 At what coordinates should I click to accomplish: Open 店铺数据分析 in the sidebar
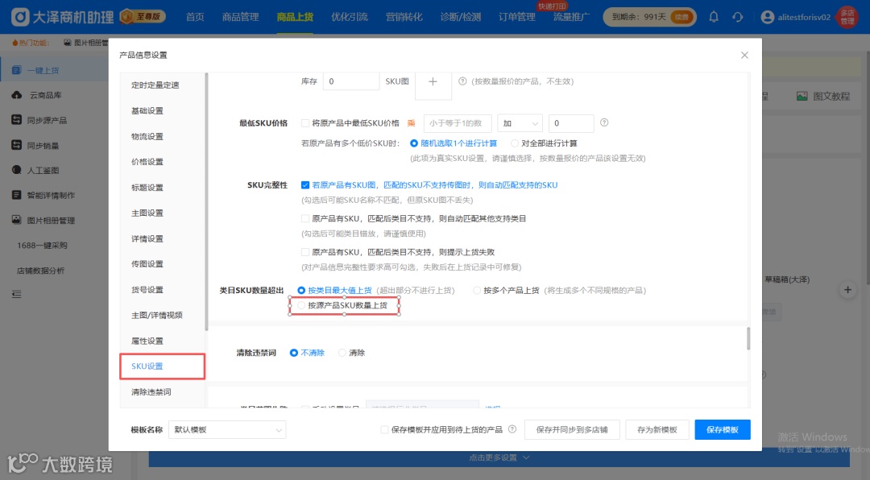click(x=40, y=271)
